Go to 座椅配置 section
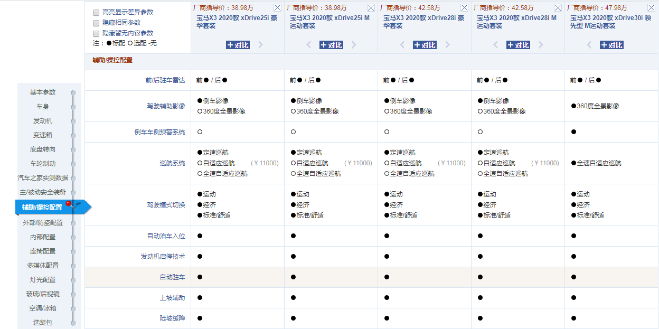Image resolution: width=659 pixels, height=329 pixels. [x=43, y=251]
